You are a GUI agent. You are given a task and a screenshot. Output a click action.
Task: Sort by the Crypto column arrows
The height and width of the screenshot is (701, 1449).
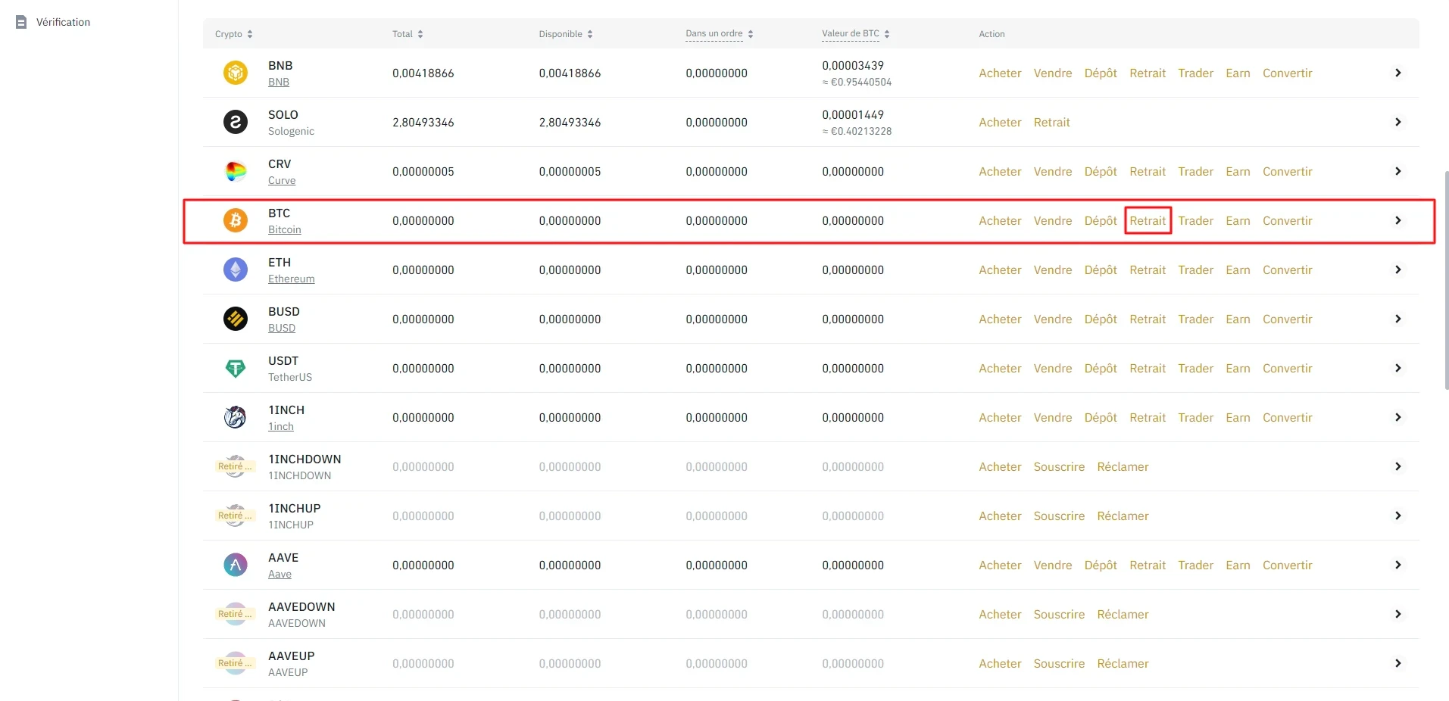250,34
